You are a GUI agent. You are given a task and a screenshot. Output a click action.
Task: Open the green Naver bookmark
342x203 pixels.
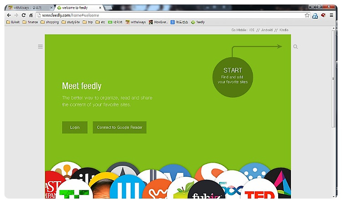115,22
